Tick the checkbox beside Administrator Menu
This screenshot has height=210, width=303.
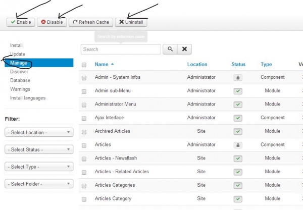[x=84, y=104]
